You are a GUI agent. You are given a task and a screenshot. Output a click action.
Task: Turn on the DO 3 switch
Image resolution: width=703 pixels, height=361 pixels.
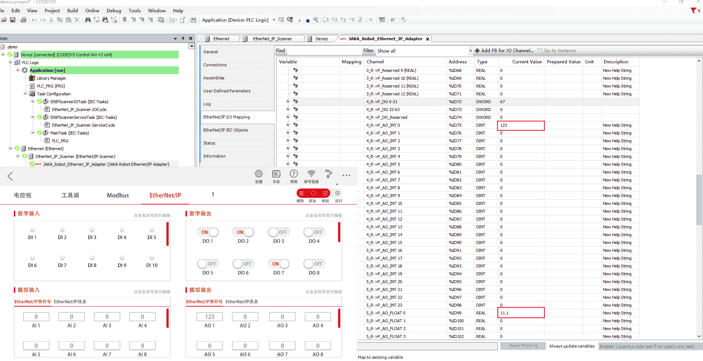pyautogui.click(x=278, y=232)
